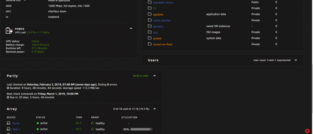Click Parity temperature 40 C value
The width and height of the screenshot is (313, 134).
click(x=79, y=123)
